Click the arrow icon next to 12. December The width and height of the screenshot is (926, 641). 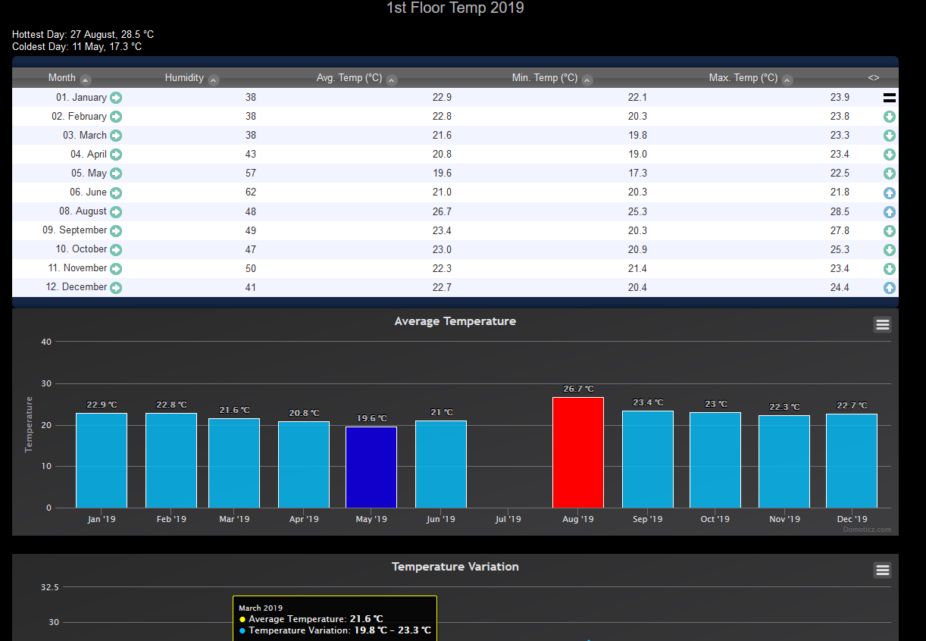click(x=116, y=288)
